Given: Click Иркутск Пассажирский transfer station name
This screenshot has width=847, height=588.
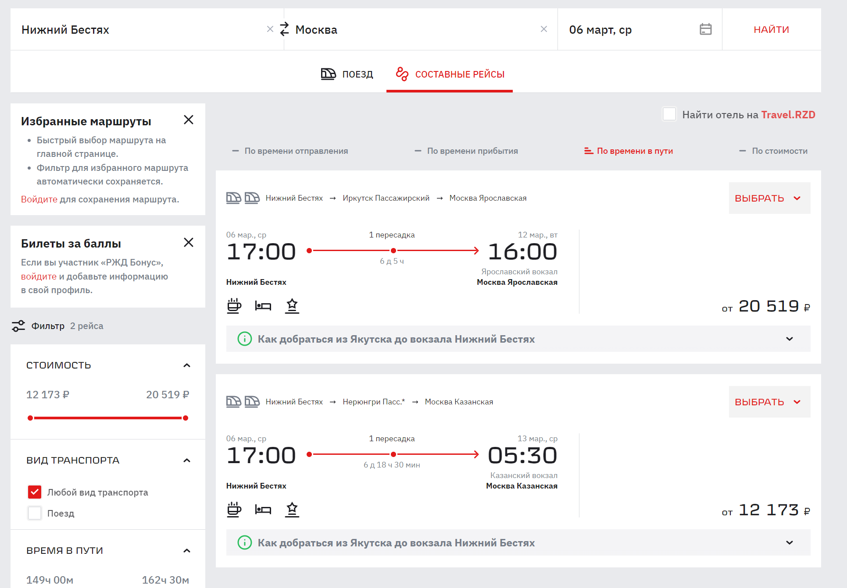Looking at the screenshot, I should pos(386,198).
